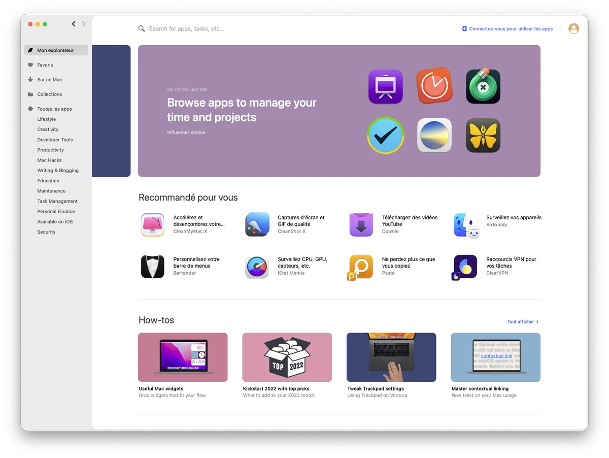Open the CleanShot X app icon
This screenshot has height=458, width=609.
click(x=257, y=225)
